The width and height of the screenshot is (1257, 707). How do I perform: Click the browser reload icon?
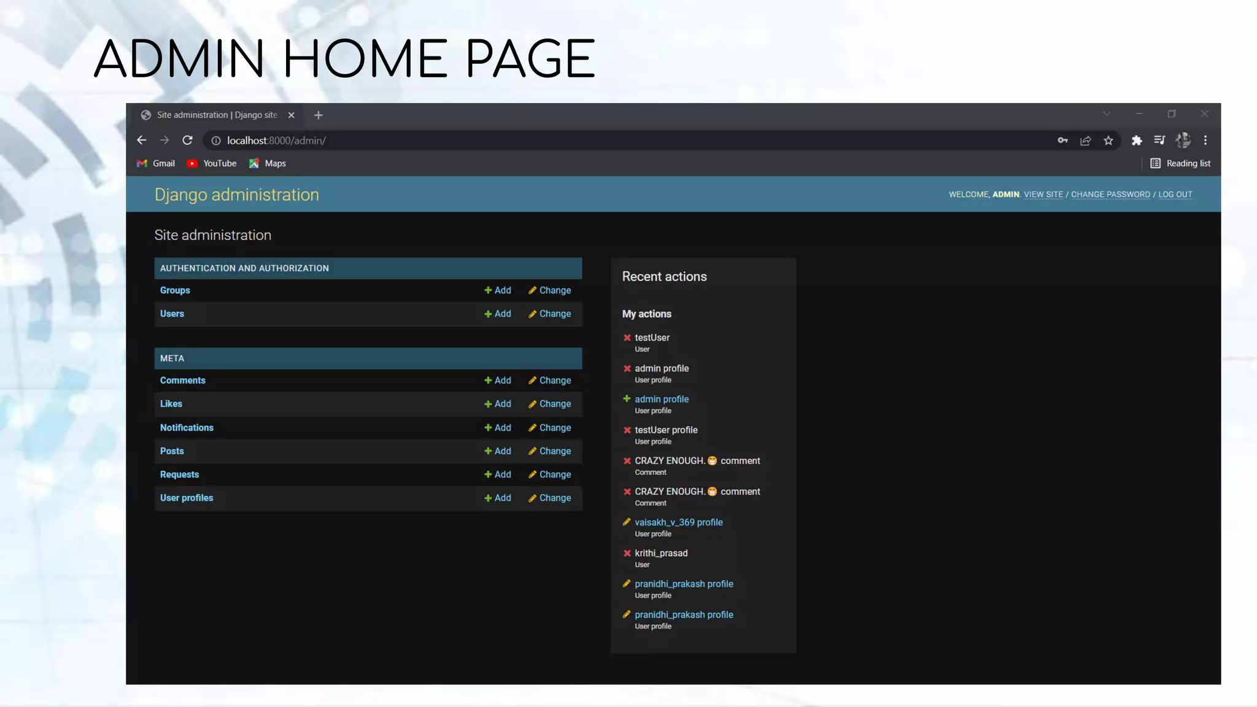click(188, 141)
